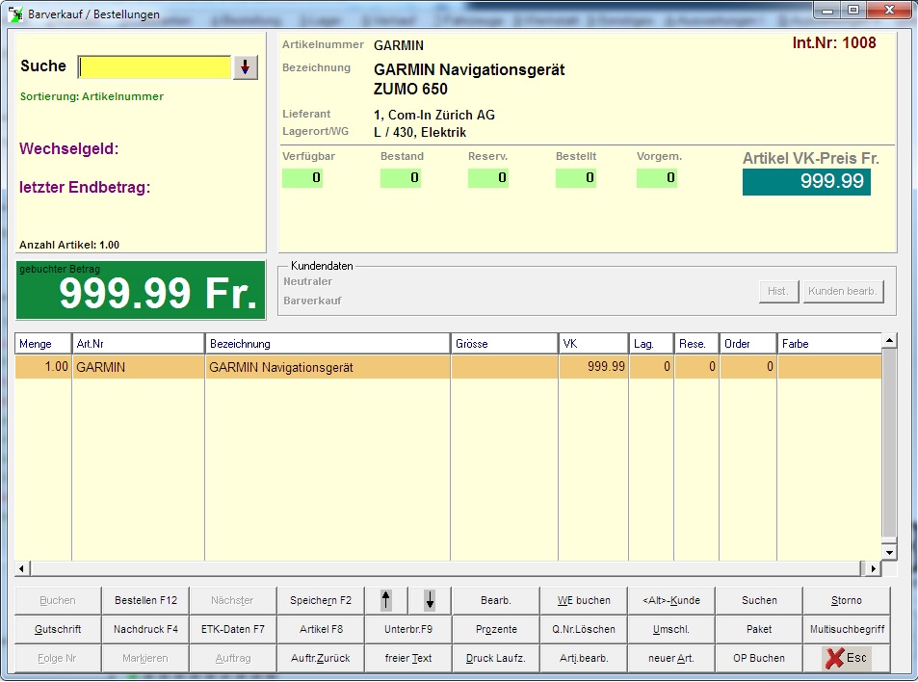Click the '999.99' VK cell in the table row
Viewport: 918px width, 682px height.
[x=593, y=367]
